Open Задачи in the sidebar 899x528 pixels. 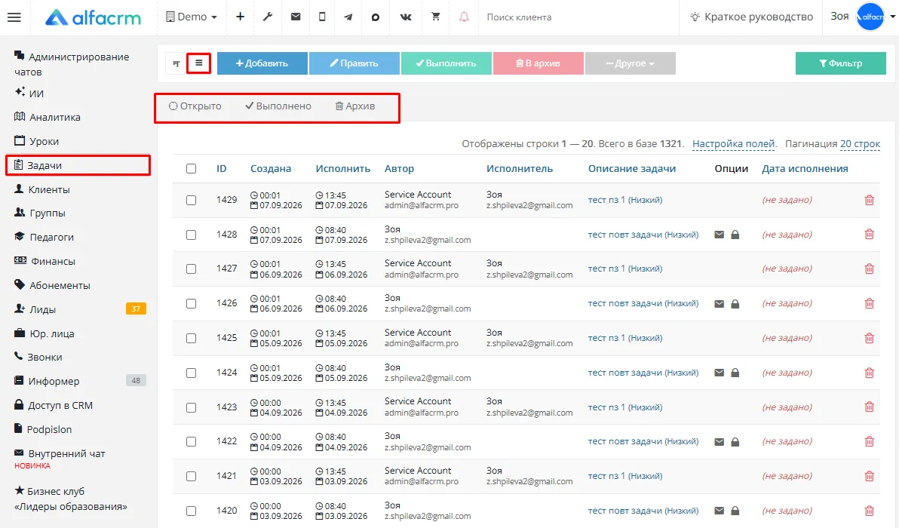tap(78, 165)
